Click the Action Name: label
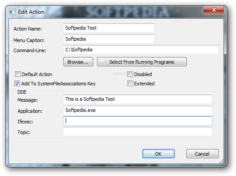The image size is (236, 176). click(28, 29)
